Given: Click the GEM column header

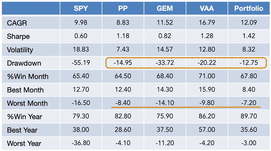Looking at the screenshot, I should coord(165,8).
